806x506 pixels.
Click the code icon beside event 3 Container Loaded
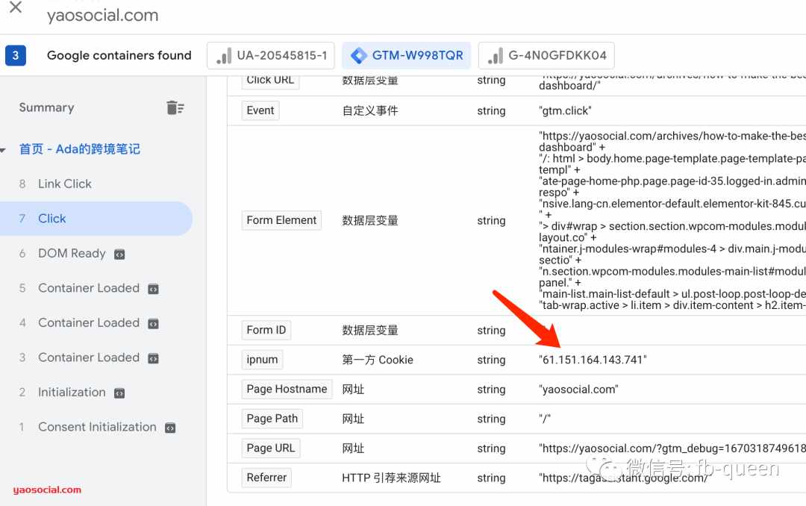click(153, 358)
